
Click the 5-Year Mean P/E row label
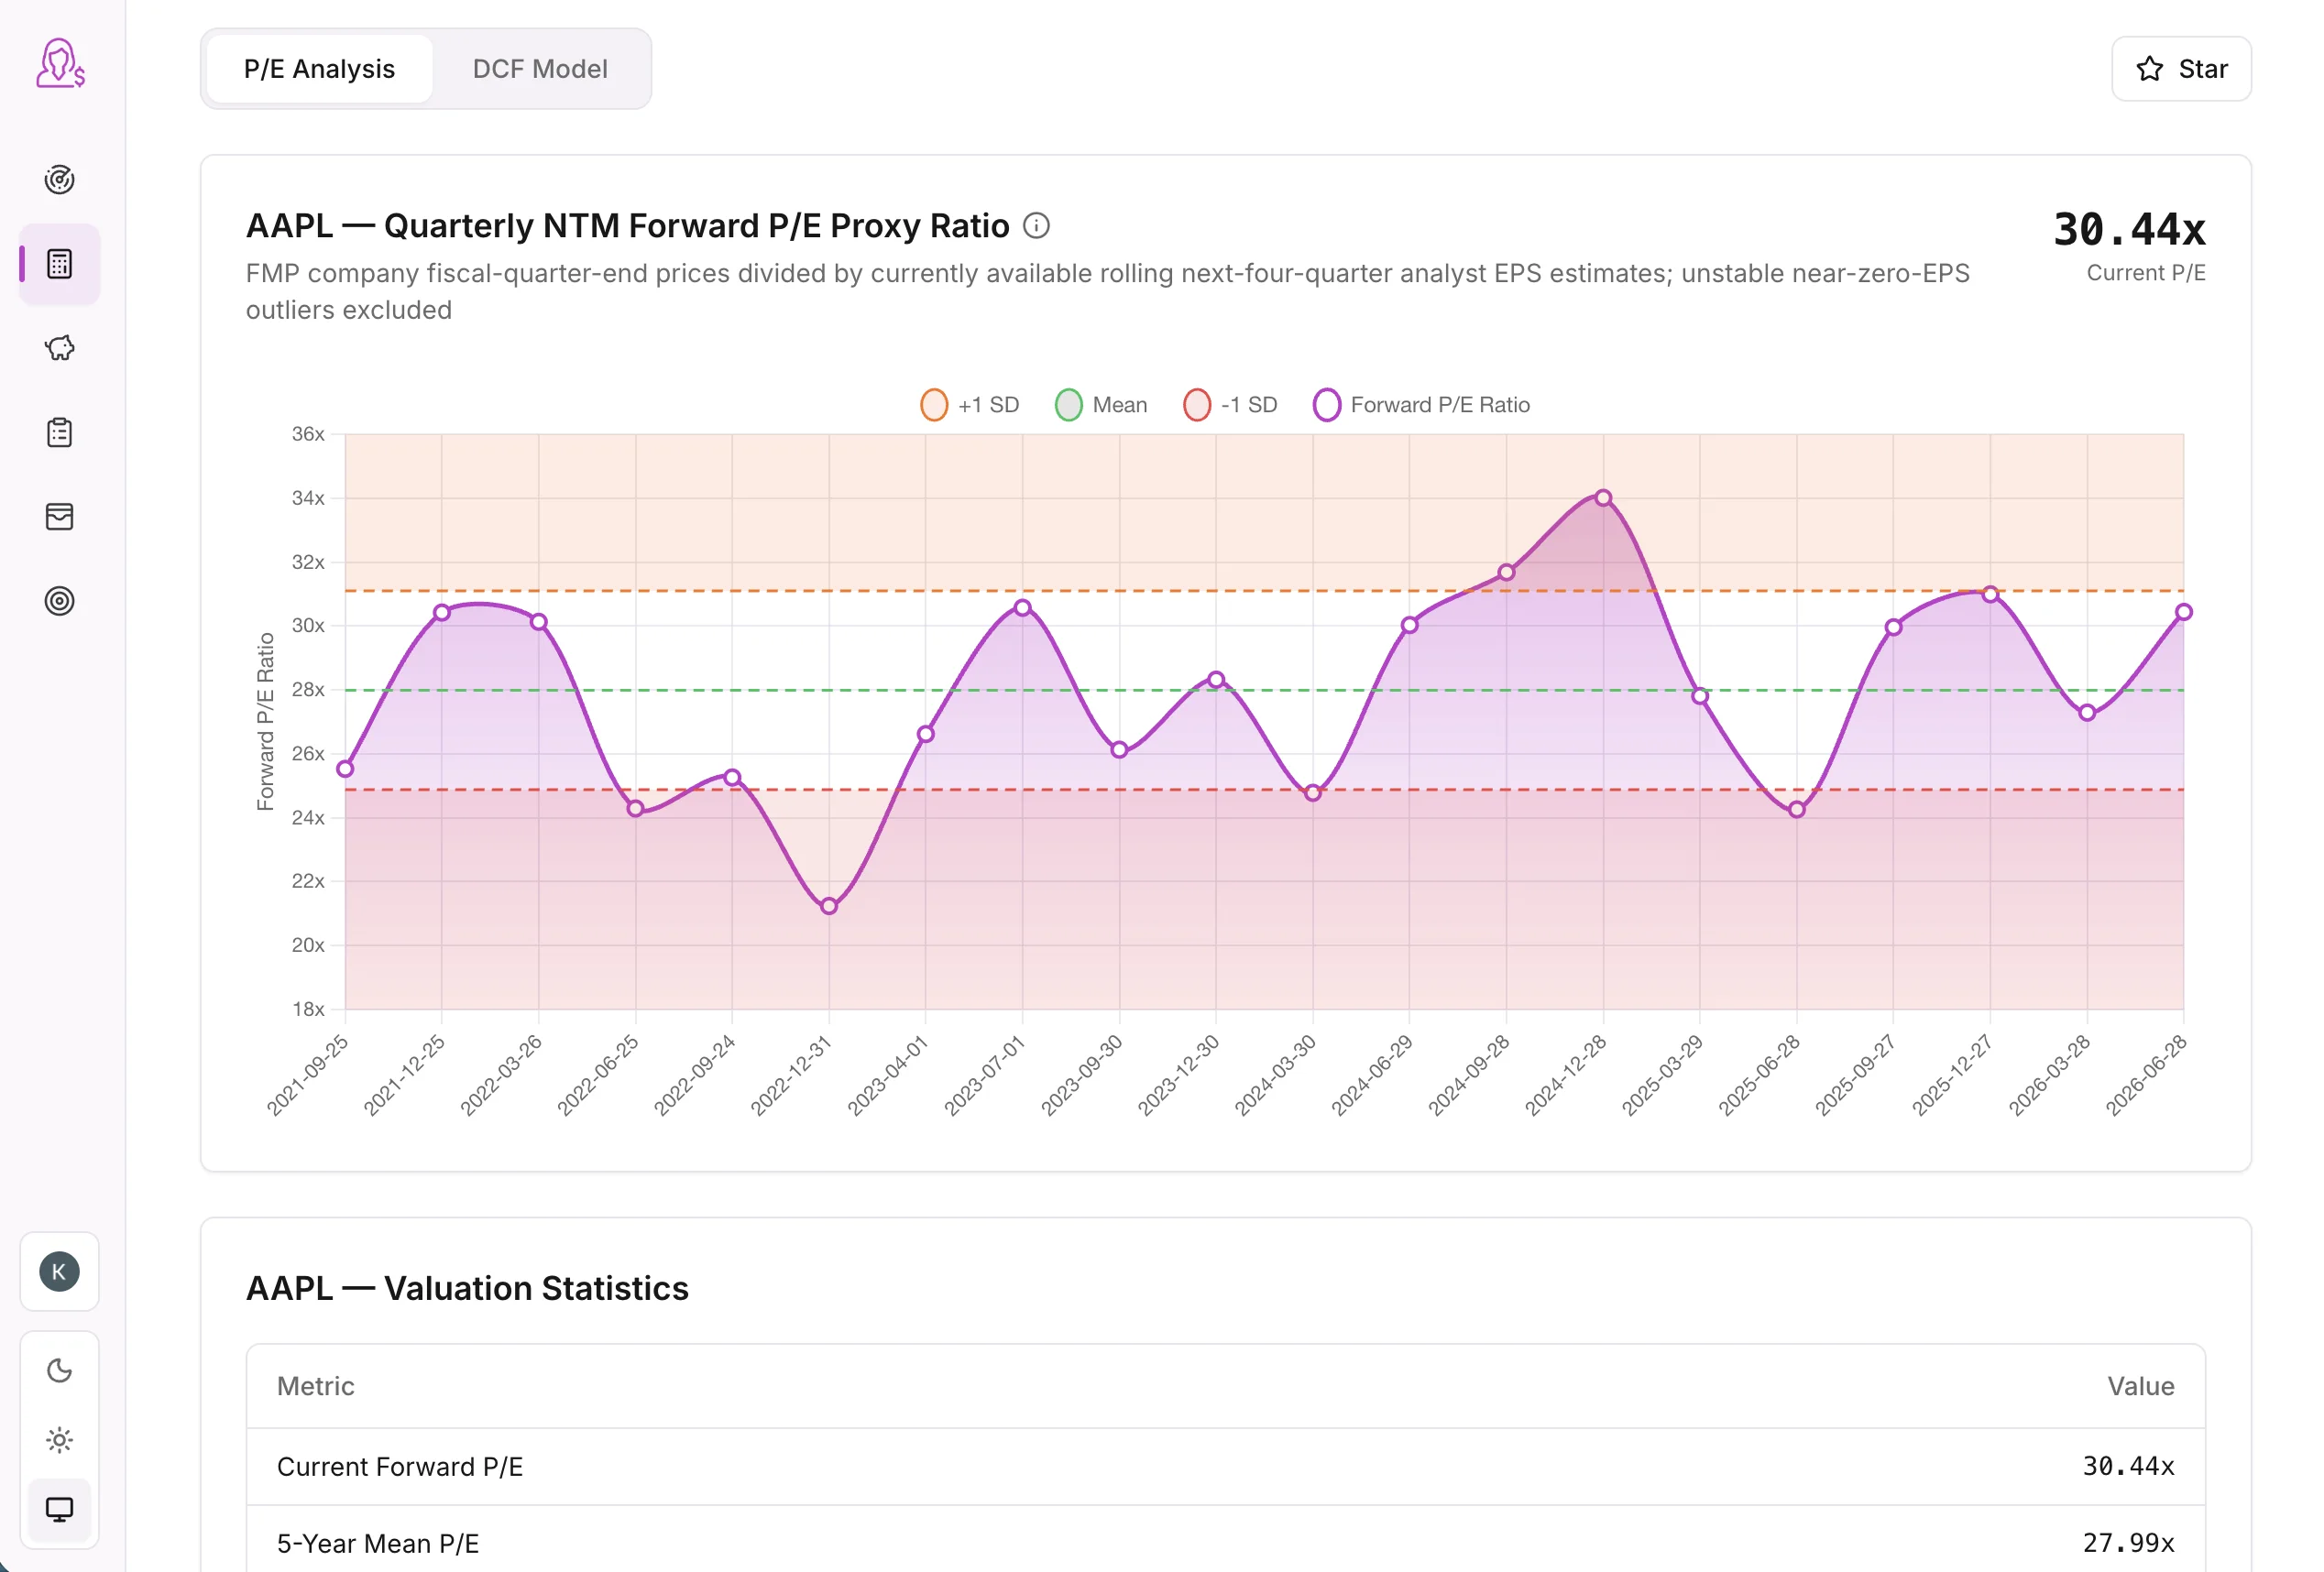(x=378, y=1543)
